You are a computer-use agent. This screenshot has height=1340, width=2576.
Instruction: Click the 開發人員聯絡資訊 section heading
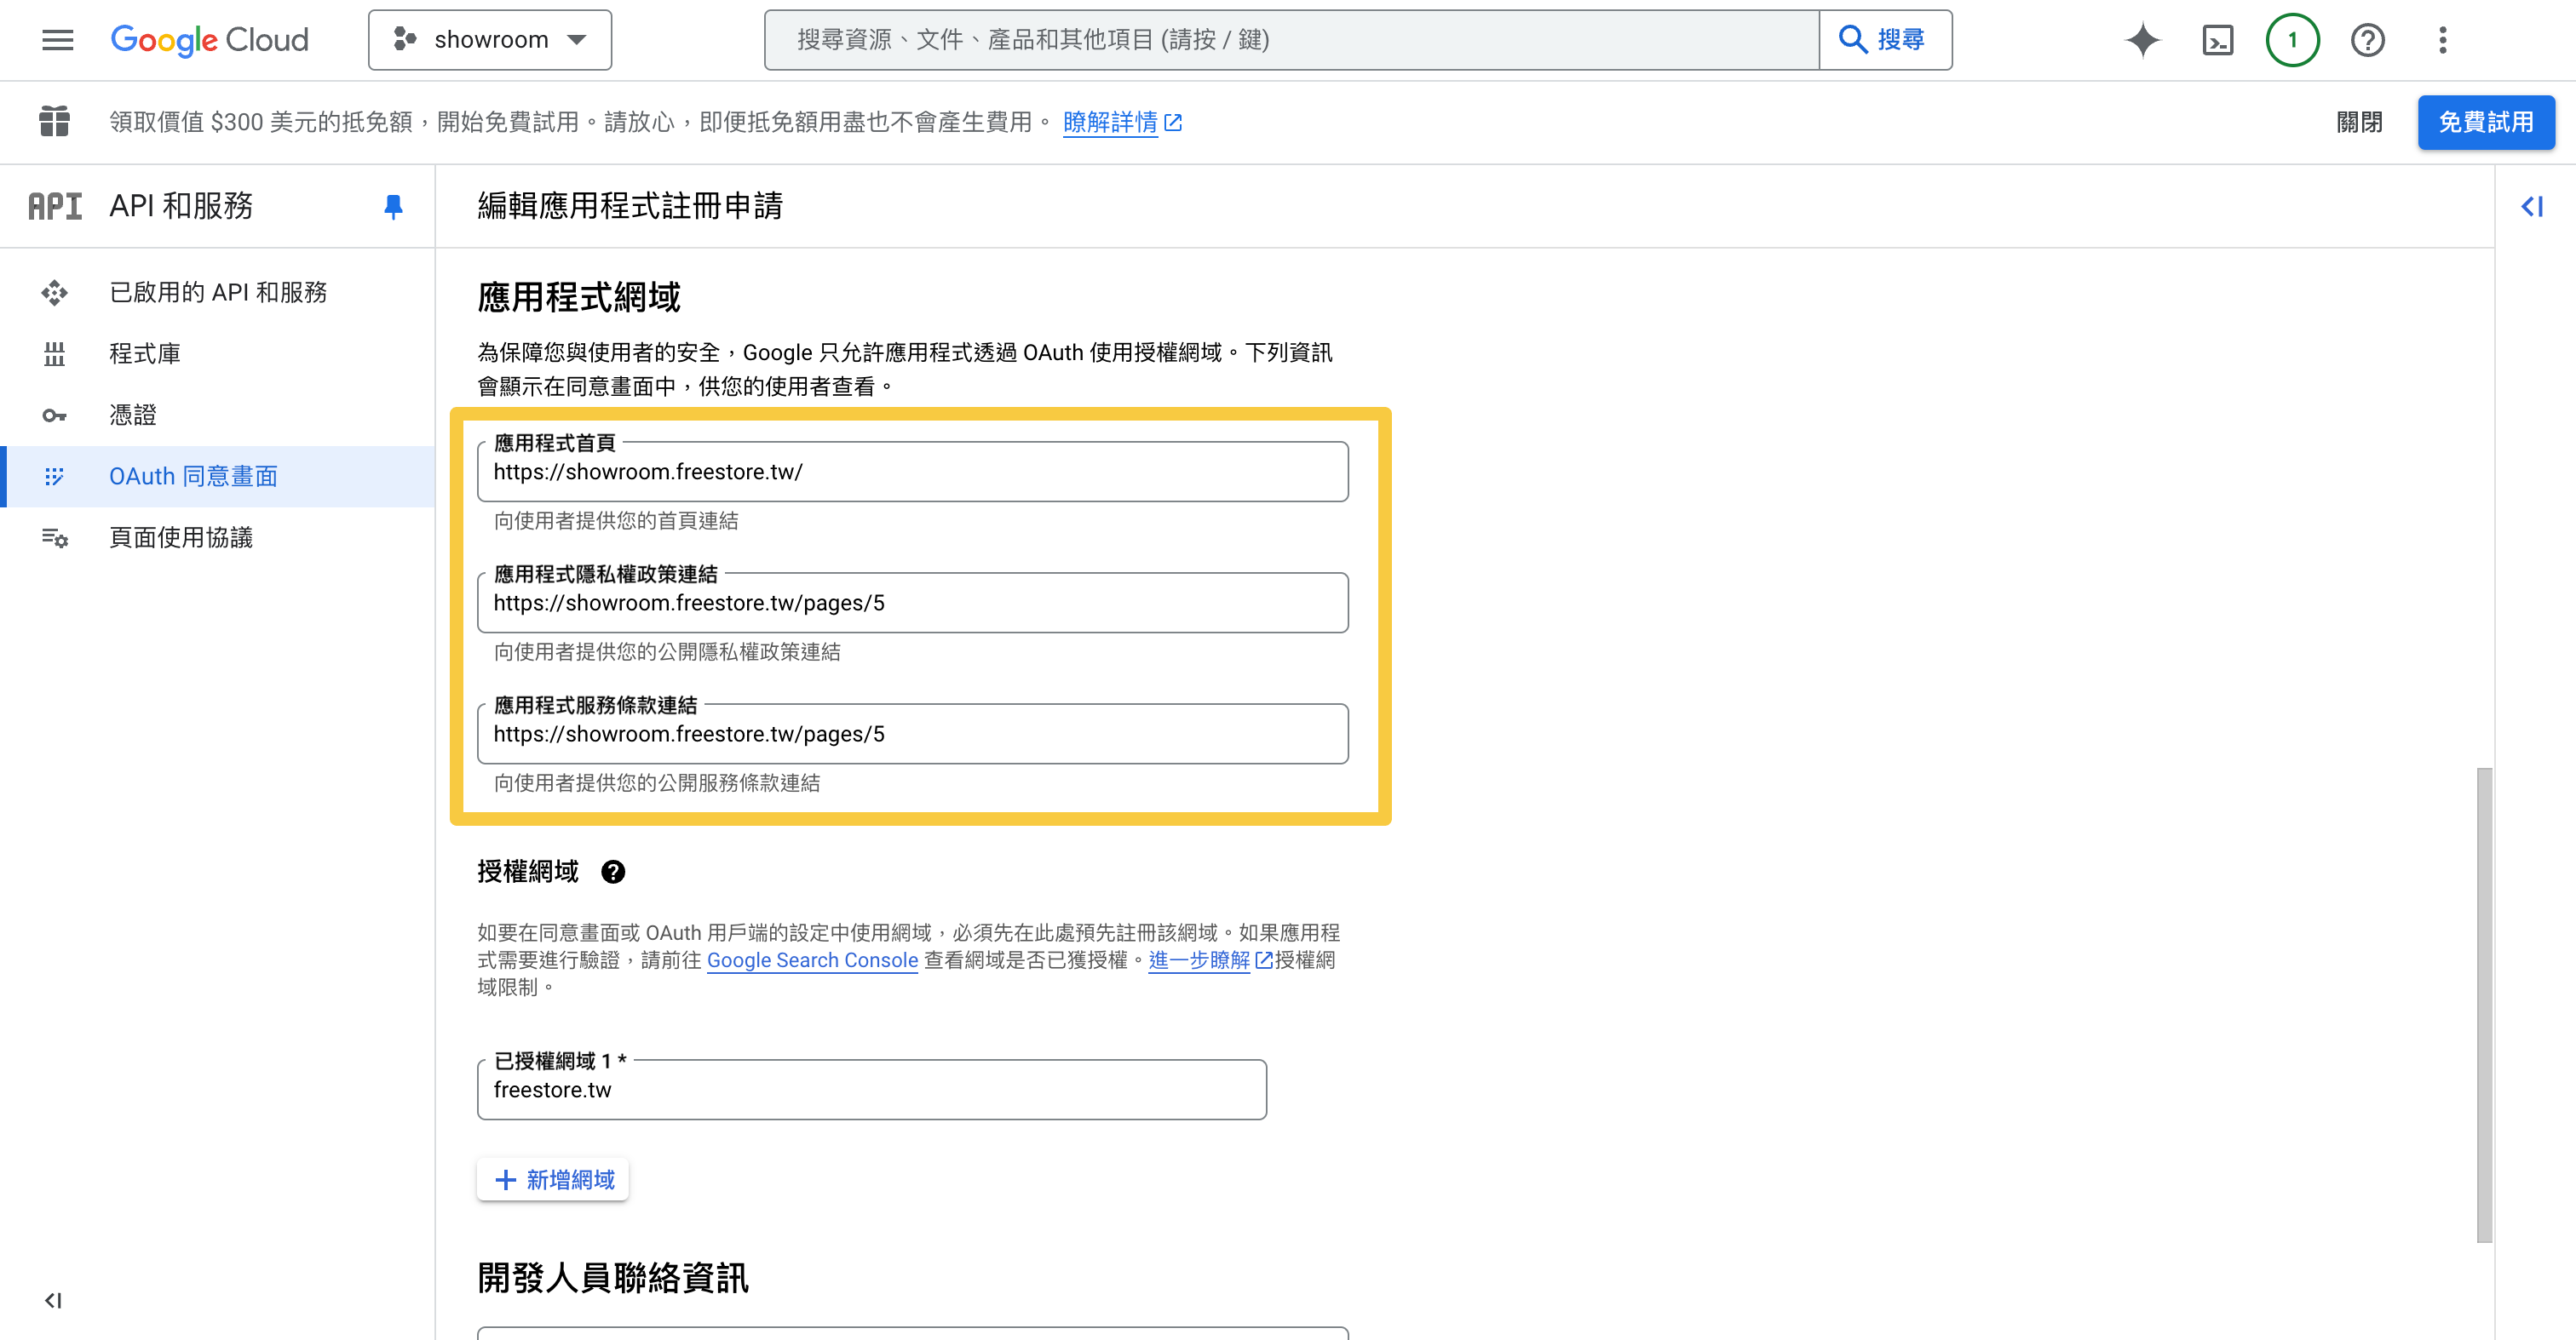tap(612, 1277)
